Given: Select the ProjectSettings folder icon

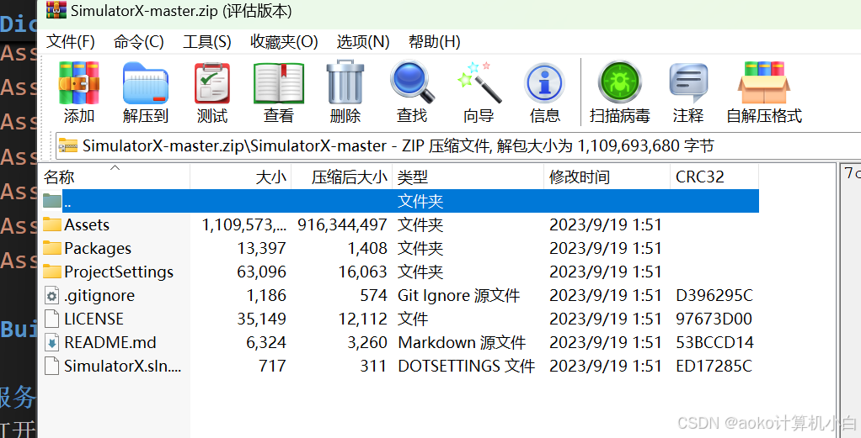Looking at the screenshot, I should (52, 272).
